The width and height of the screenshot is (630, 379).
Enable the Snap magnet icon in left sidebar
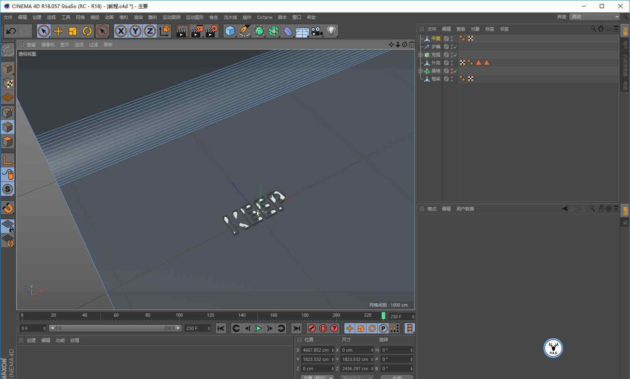(8, 208)
